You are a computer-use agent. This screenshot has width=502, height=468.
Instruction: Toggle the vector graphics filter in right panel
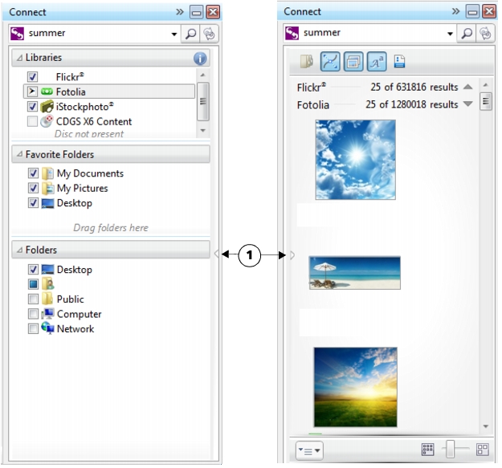pos(330,62)
